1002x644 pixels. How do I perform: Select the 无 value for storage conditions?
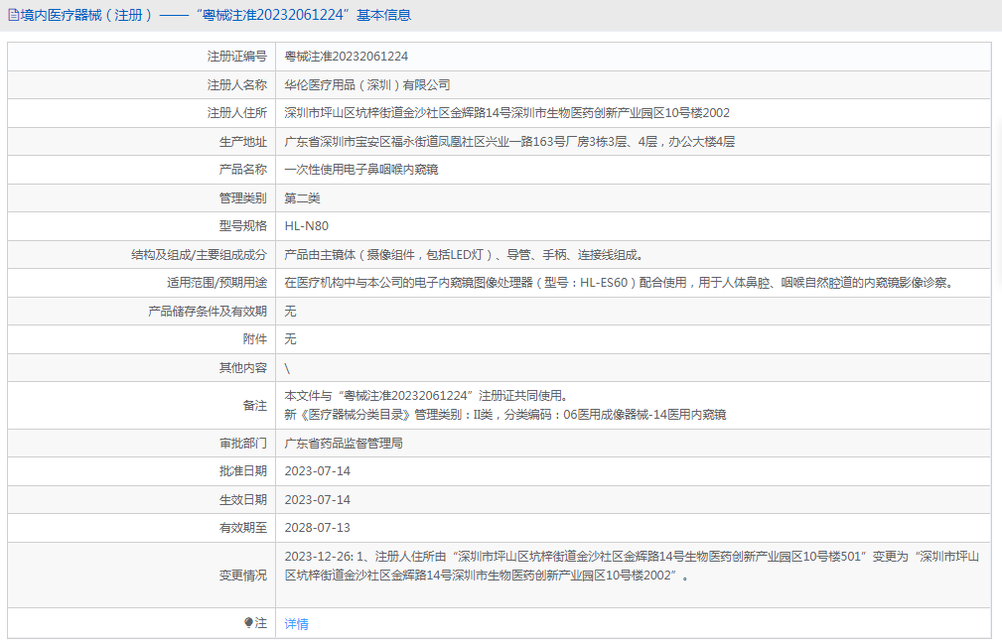[x=290, y=311]
